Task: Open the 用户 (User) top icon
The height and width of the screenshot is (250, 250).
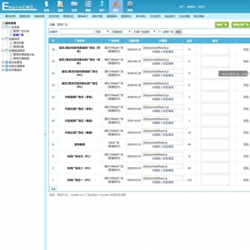Action: [x=102, y=6]
